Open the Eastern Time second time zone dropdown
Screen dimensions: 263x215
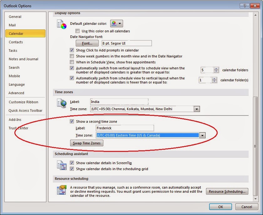202,135
